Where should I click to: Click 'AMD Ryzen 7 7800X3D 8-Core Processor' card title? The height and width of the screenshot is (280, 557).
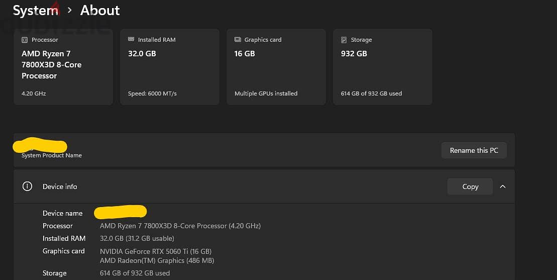[x=52, y=65]
